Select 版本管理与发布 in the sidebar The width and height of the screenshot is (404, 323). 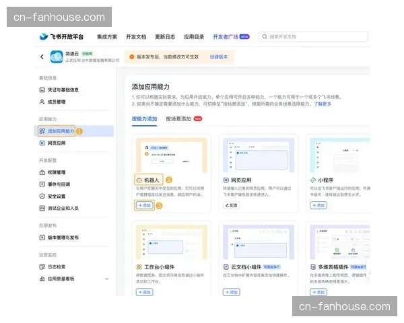point(63,238)
